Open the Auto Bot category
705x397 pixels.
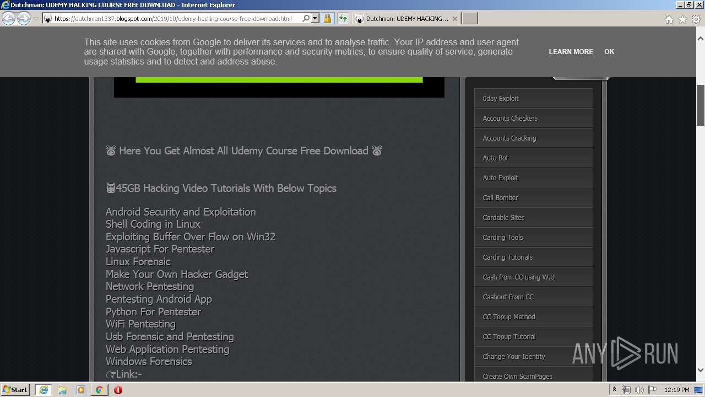(533, 158)
